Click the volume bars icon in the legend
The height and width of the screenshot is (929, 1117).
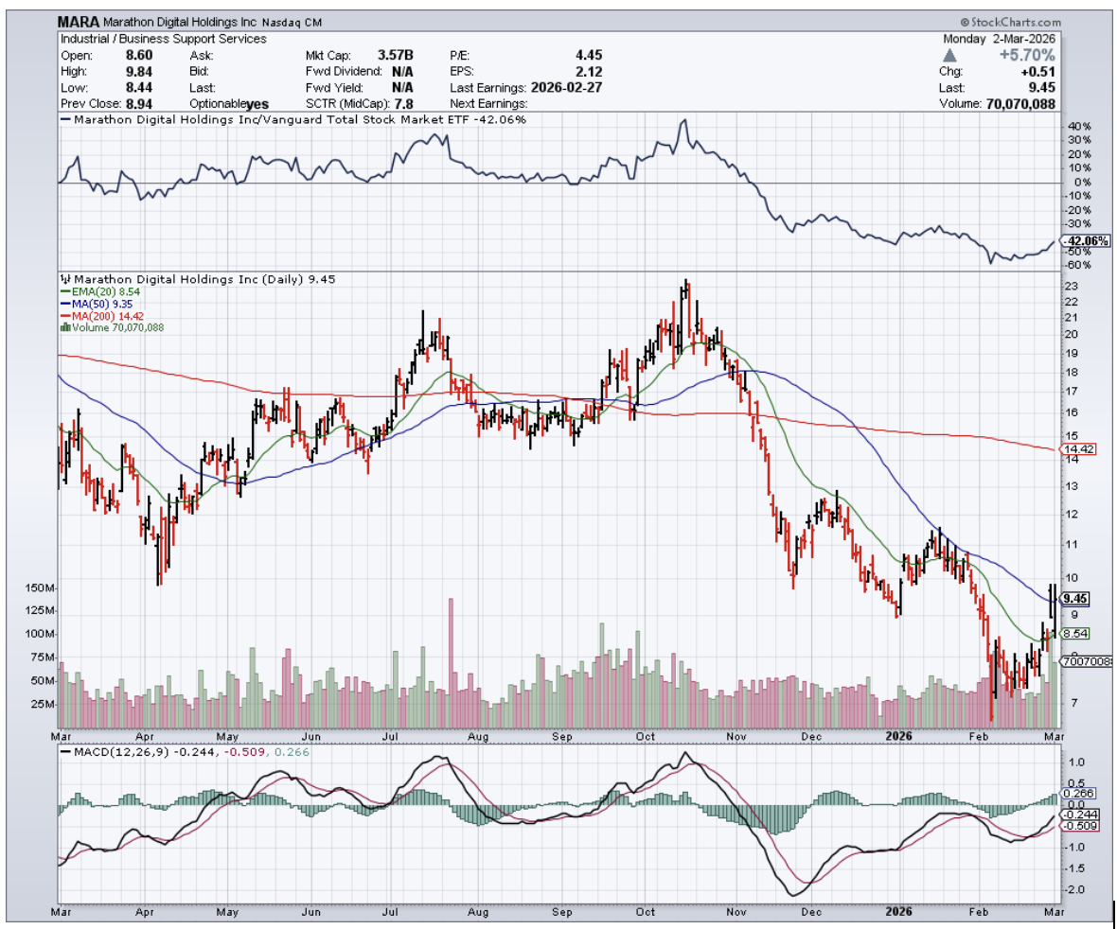coord(64,327)
